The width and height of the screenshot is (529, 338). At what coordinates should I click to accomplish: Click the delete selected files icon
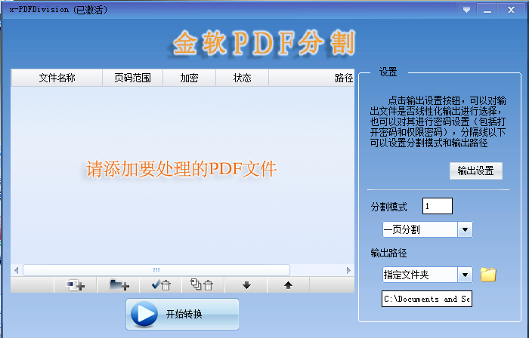coord(161,285)
